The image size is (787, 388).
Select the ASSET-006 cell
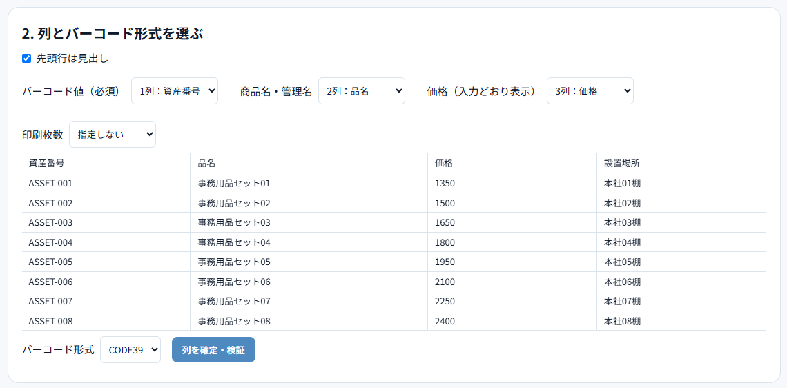[x=106, y=282]
